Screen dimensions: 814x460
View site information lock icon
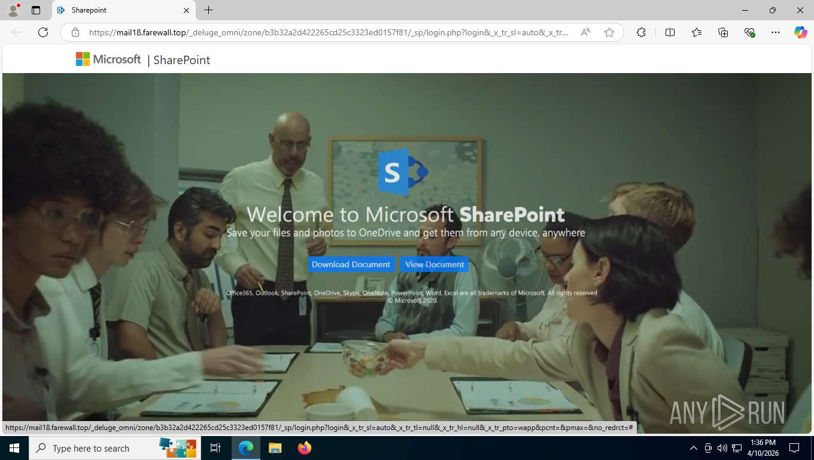pyautogui.click(x=75, y=32)
